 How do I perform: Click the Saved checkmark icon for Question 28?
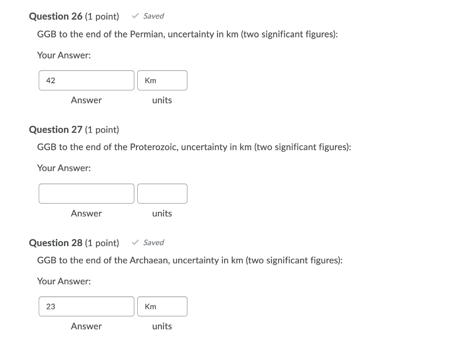tap(134, 242)
